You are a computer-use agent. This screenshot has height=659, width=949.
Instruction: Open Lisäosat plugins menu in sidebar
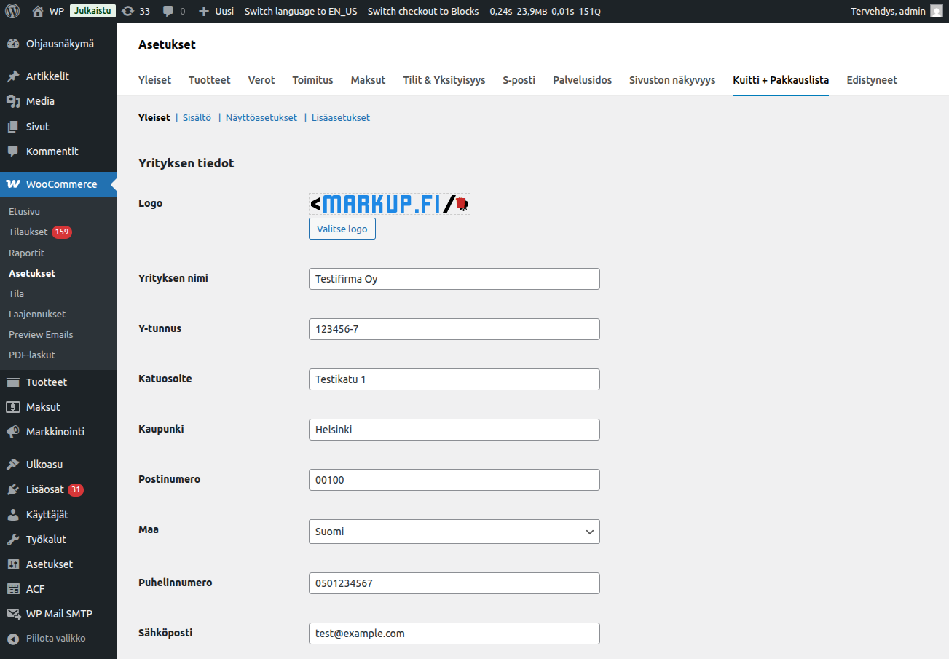point(44,489)
